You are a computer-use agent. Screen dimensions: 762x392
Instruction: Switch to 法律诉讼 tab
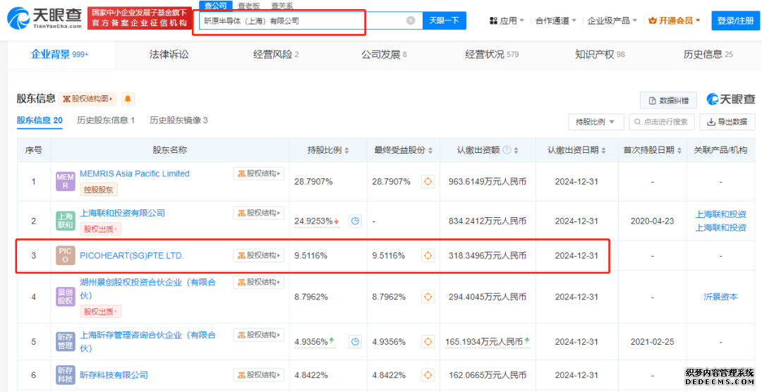click(169, 54)
